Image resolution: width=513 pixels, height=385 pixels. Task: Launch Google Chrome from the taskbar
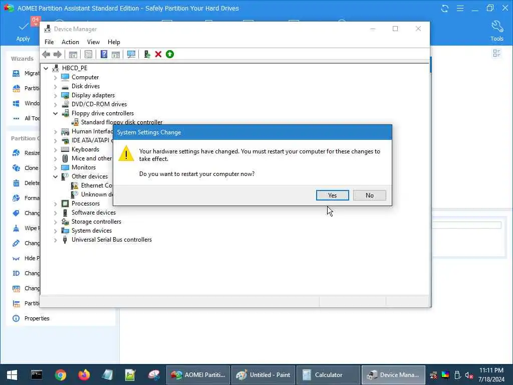point(61,375)
